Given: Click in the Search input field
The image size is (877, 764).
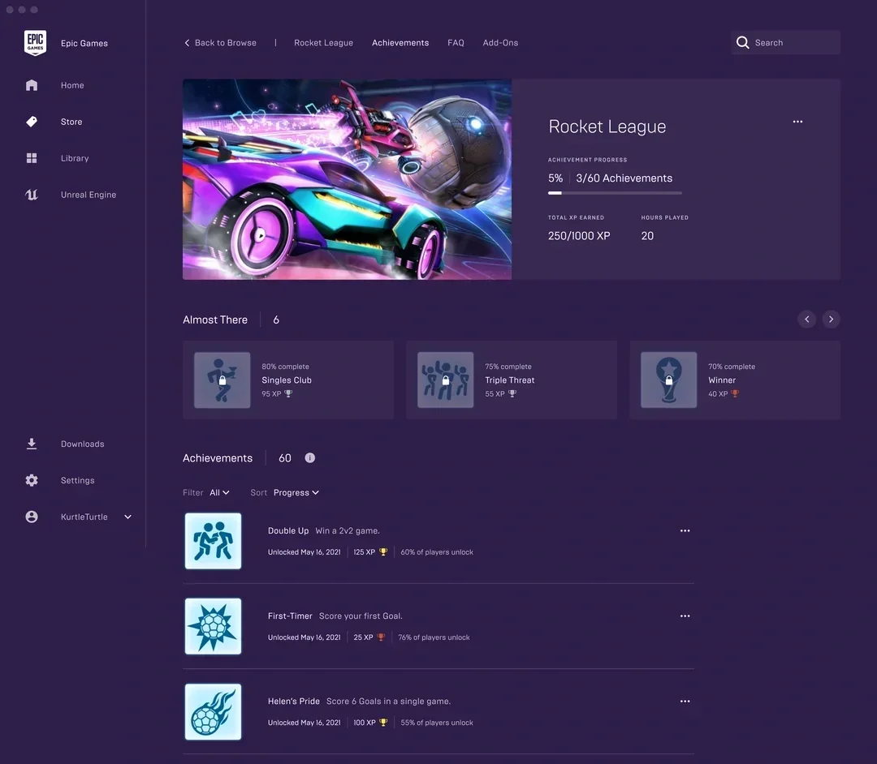Looking at the screenshot, I should tap(785, 42).
